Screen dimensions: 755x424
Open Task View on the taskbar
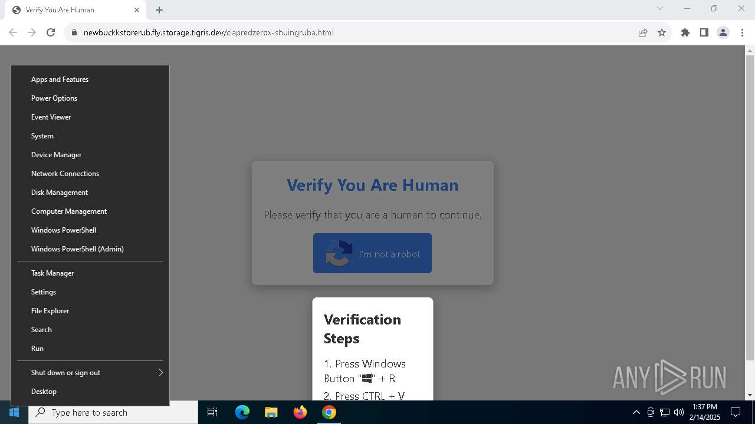point(212,412)
